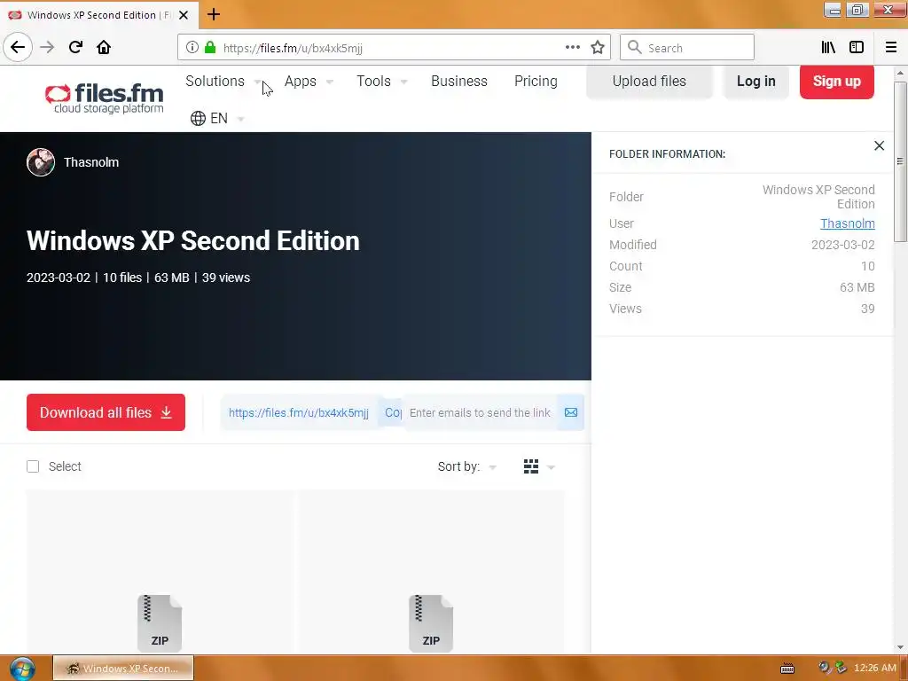Go to the browser Home page

click(104, 48)
